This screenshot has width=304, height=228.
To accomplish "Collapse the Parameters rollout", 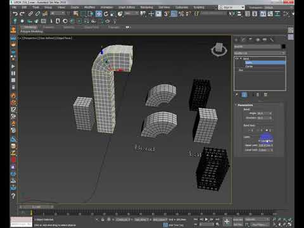I will (x=245, y=105).
